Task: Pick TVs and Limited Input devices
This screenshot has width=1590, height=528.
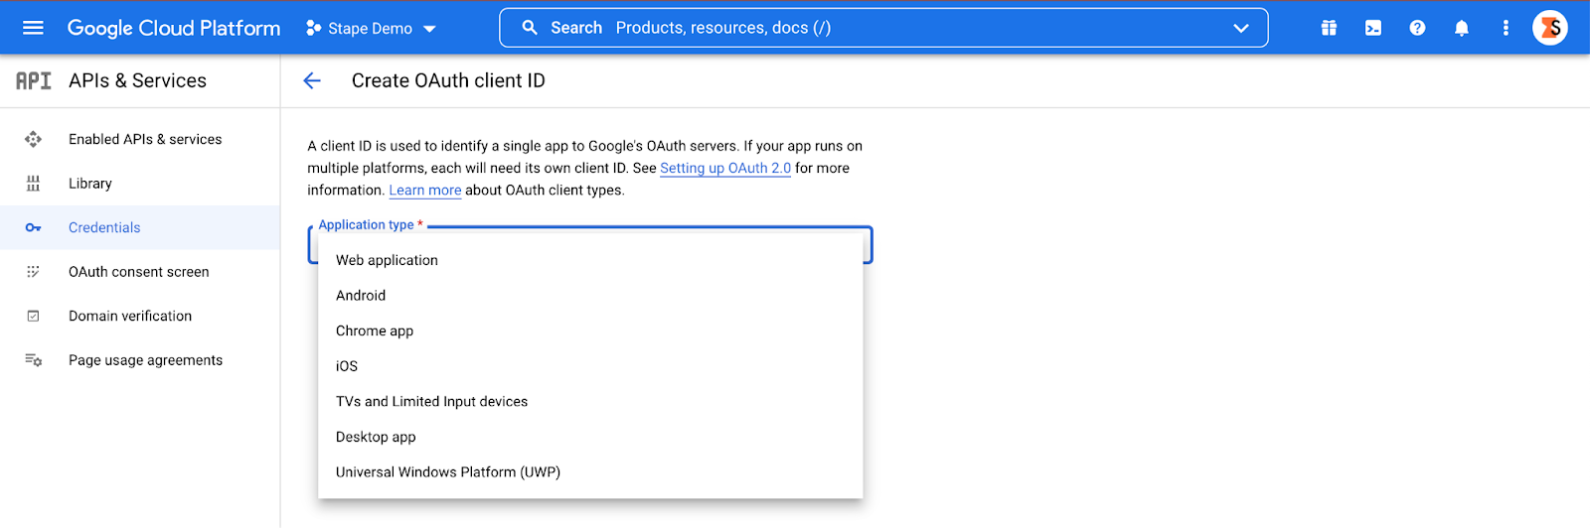Action: coord(590,401)
